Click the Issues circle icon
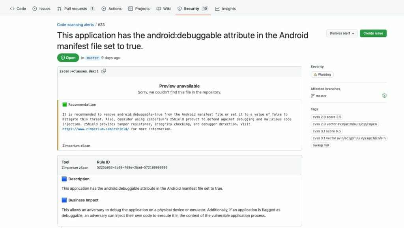 tap(34, 7)
